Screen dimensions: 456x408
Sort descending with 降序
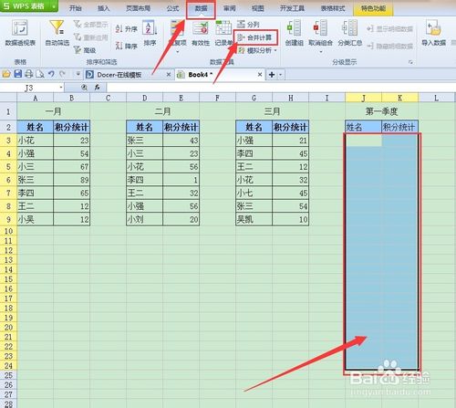[126, 46]
